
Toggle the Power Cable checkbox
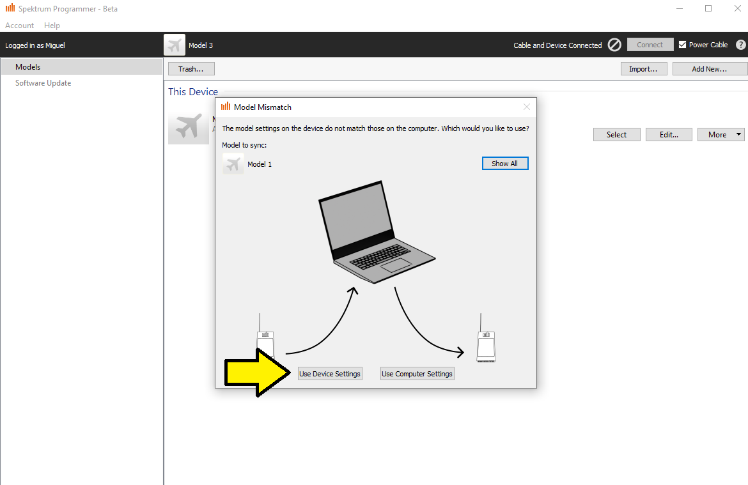(x=682, y=45)
